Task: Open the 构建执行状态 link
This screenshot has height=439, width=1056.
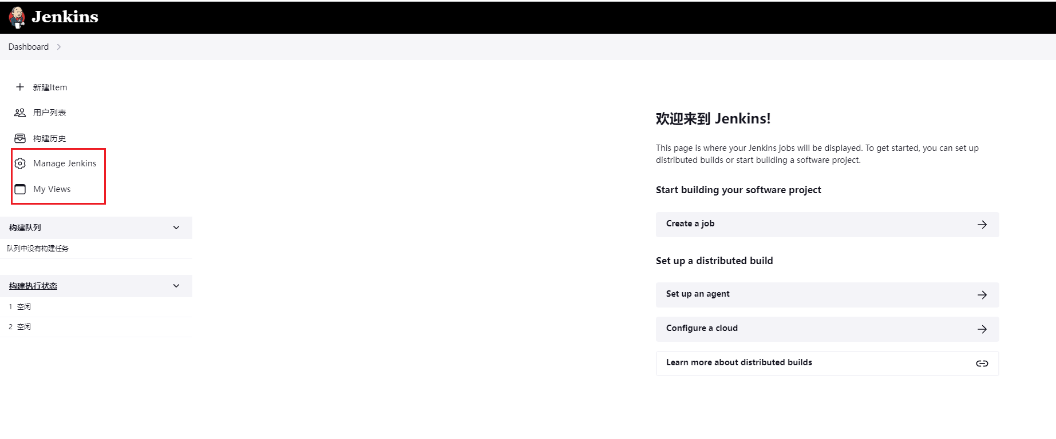Action: click(33, 286)
